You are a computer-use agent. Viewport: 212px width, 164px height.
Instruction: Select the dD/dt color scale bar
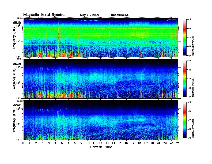click(x=185, y=79)
